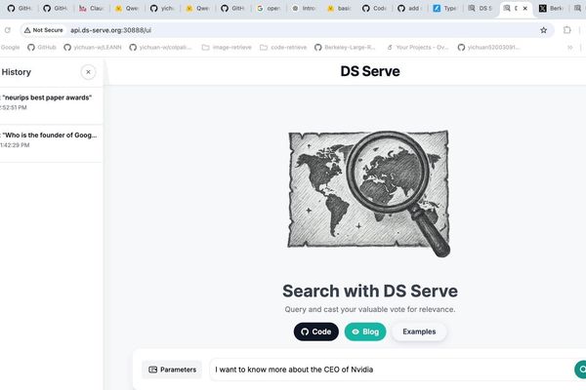Bookmark this page with the star icon
This screenshot has width=586, height=390.
pyautogui.click(x=543, y=30)
